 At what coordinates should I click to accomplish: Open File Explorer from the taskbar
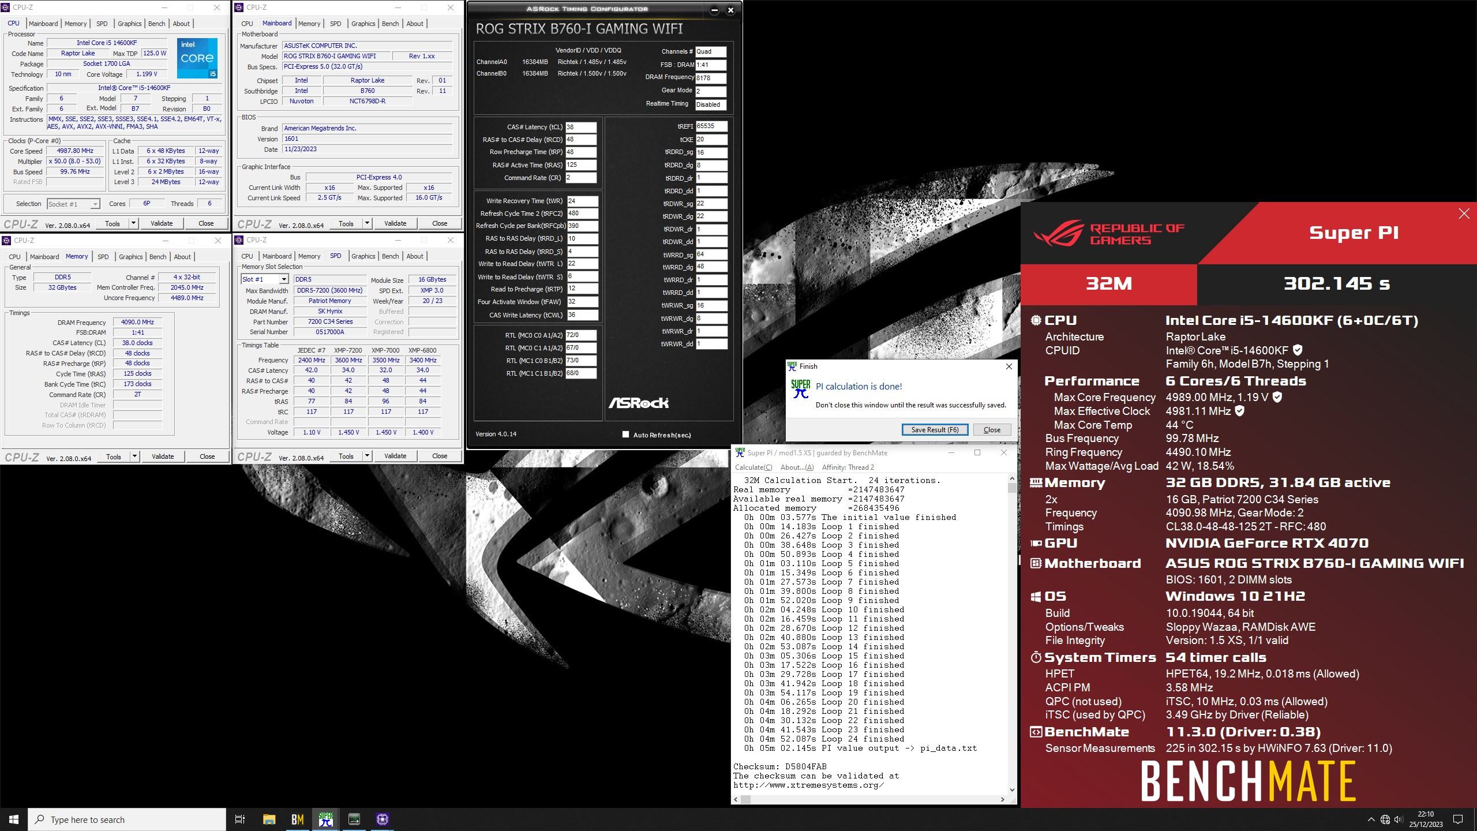[269, 819]
